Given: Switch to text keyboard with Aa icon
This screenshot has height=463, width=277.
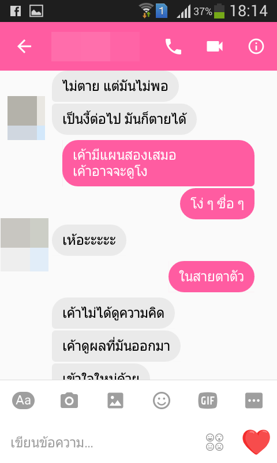Looking at the screenshot, I should pyautogui.click(x=23, y=400).
